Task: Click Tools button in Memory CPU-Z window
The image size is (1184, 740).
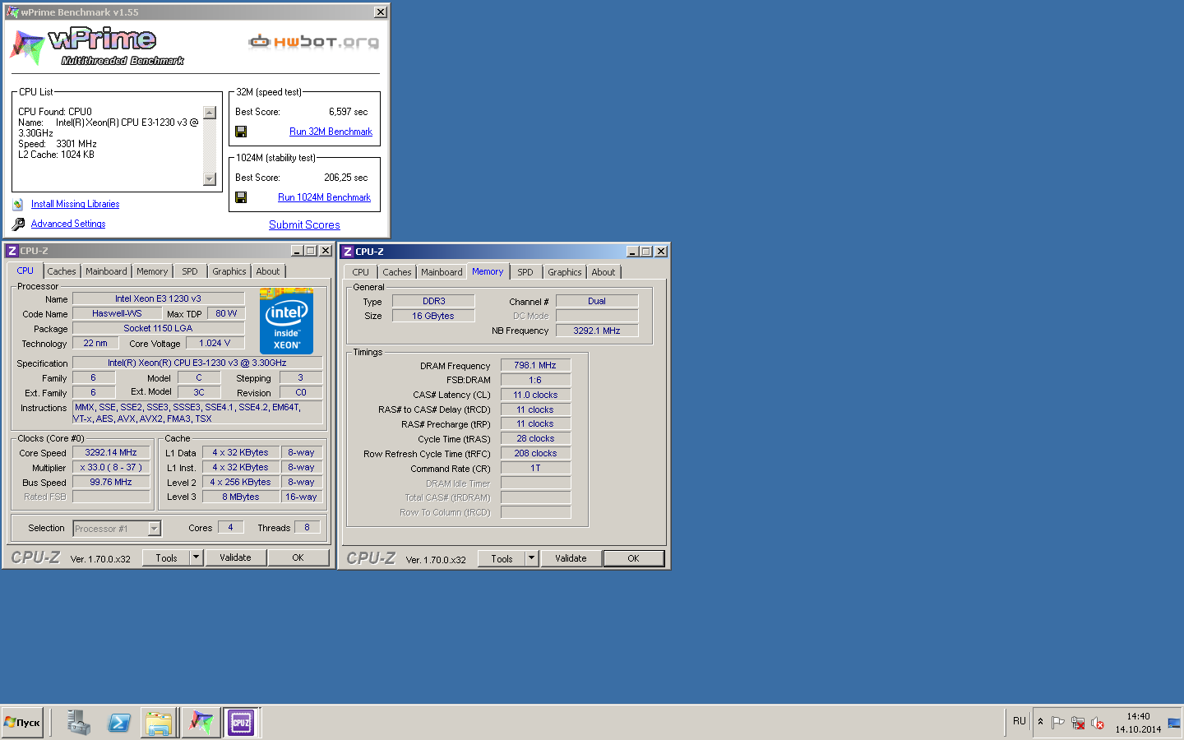Action: (x=502, y=558)
